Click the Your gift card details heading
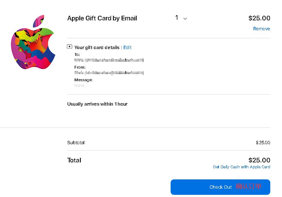The width and height of the screenshot is (282, 197). (x=97, y=48)
